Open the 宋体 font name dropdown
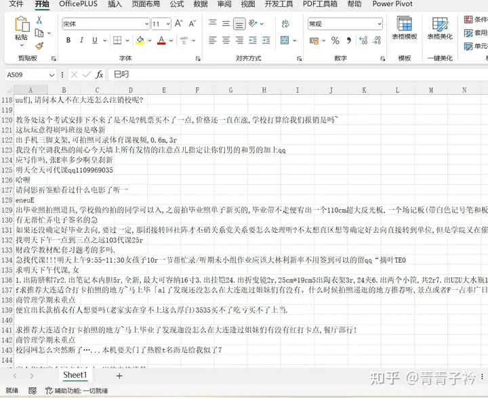This screenshot has height=398, width=488. click(146, 24)
